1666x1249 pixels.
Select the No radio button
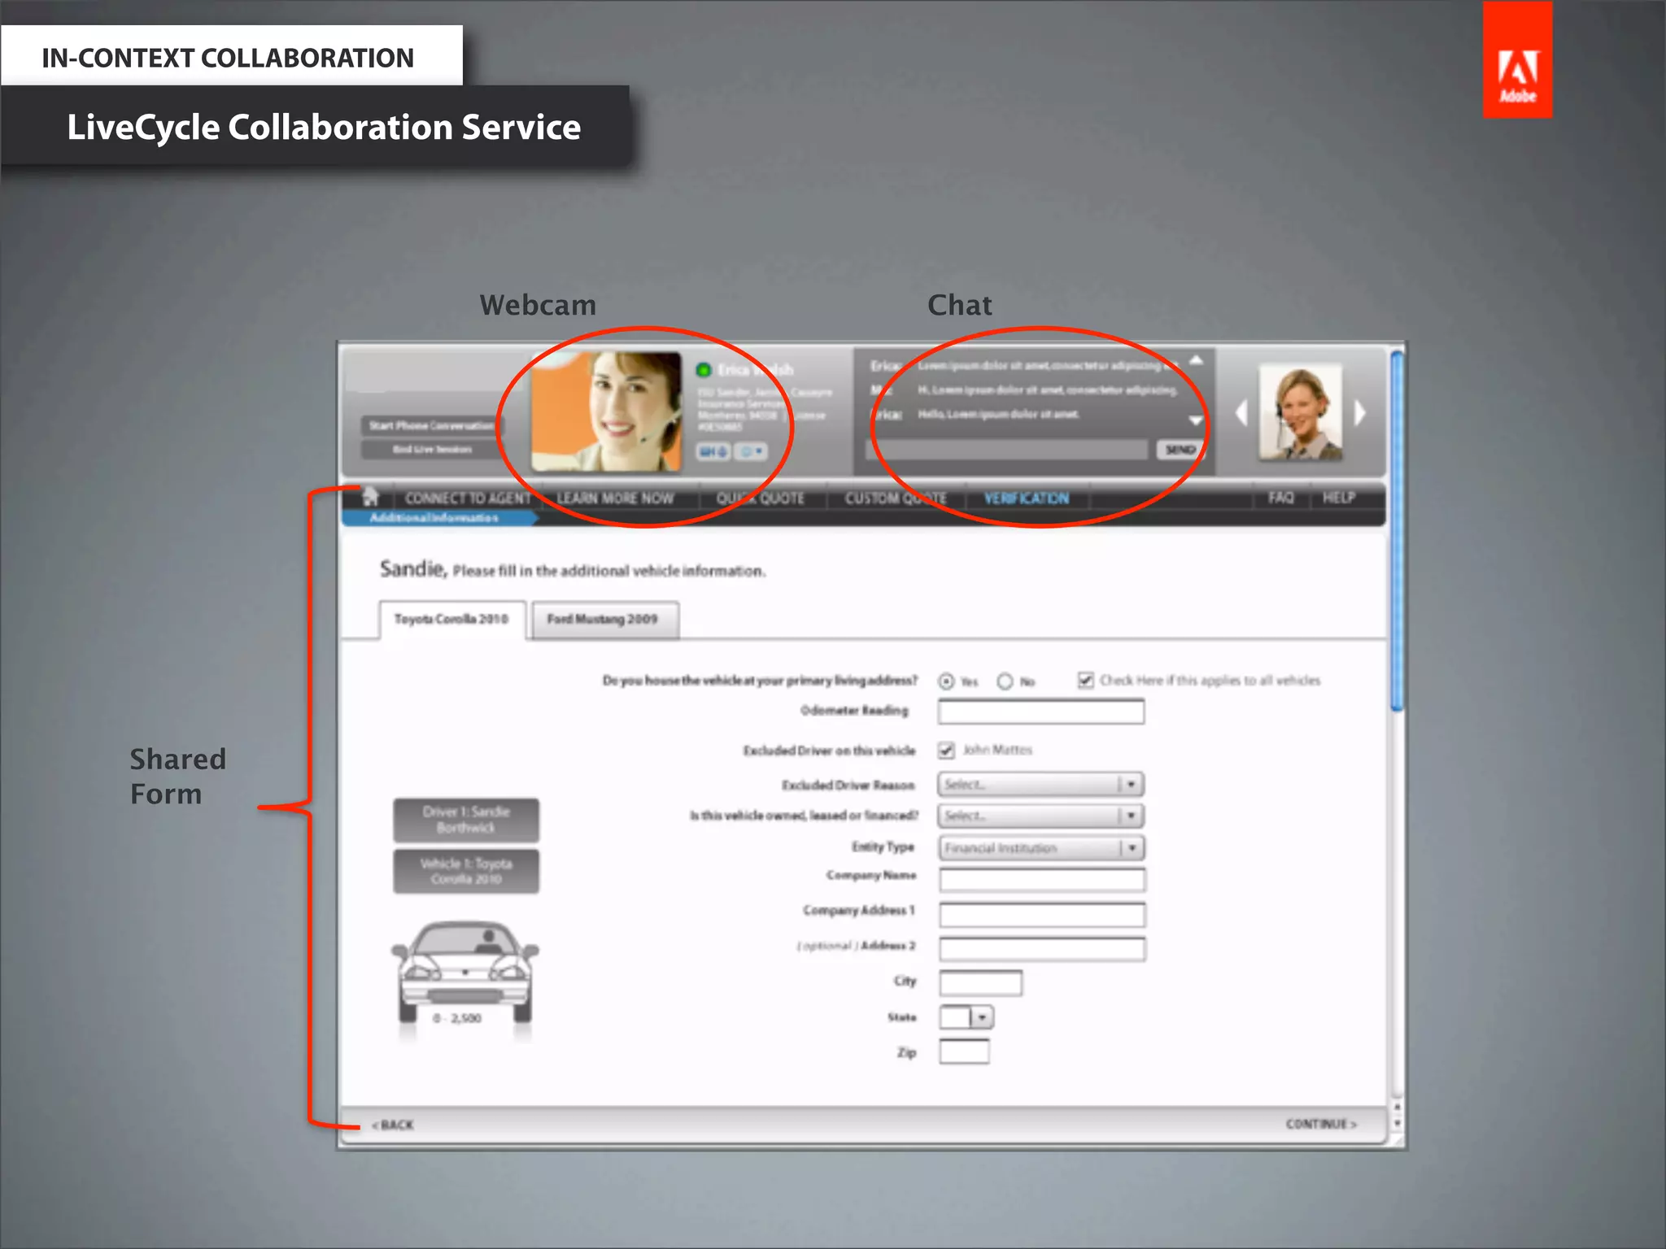[x=1005, y=681]
